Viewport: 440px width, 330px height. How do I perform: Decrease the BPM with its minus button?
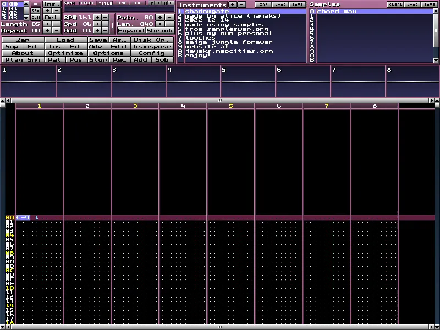click(x=105, y=17)
